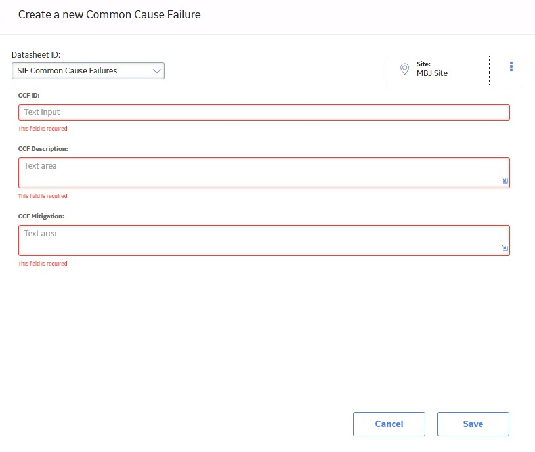Click the CCF Mitigation field label

41,216
